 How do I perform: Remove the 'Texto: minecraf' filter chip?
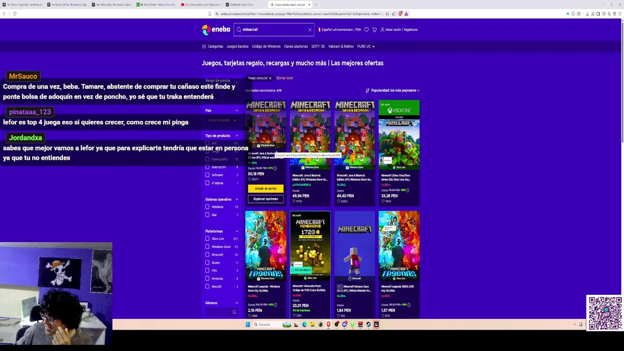[x=270, y=78]
